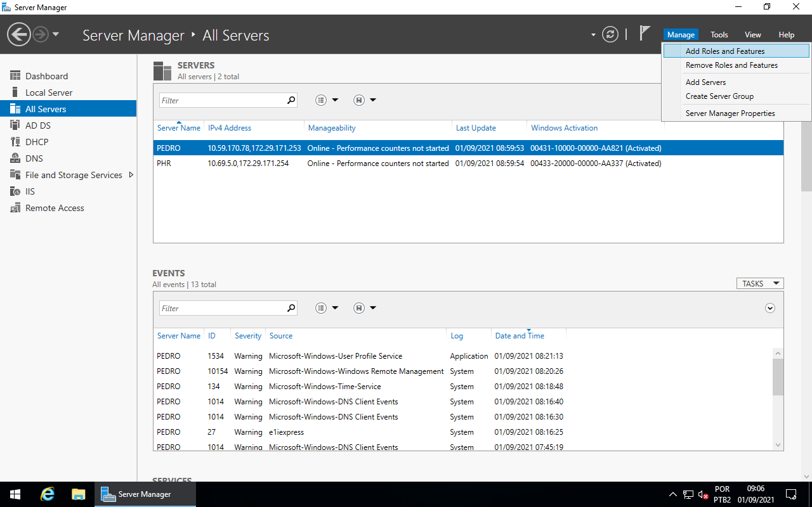This screenshot has width=812, height=507.
Task: Expand File and Storage Services arrow
Action: pyautogui.click(x=131, y=175)
